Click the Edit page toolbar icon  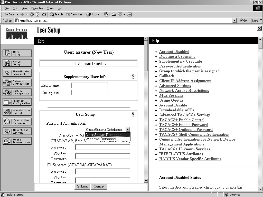pyautogui.click(x=120, y=14)
